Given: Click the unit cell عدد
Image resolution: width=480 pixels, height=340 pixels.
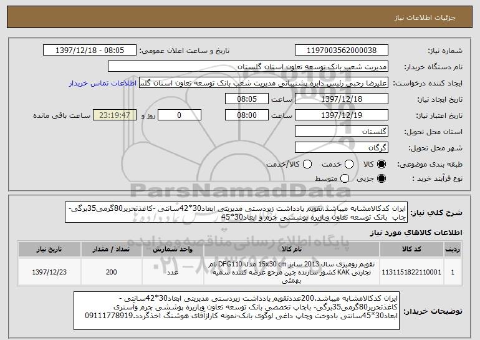Looking at the screenshot, I should tap(173, 272).
